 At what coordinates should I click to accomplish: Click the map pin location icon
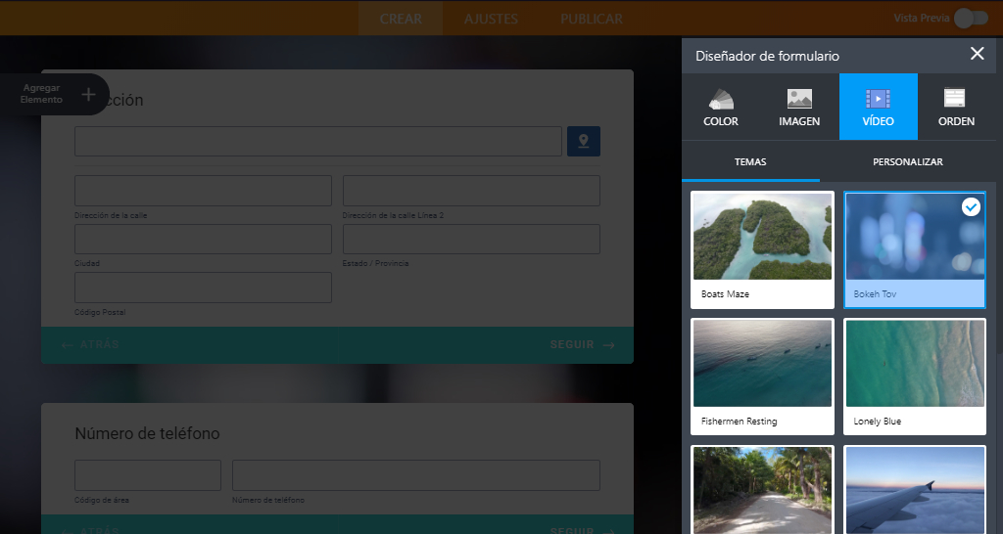point(584,141)
